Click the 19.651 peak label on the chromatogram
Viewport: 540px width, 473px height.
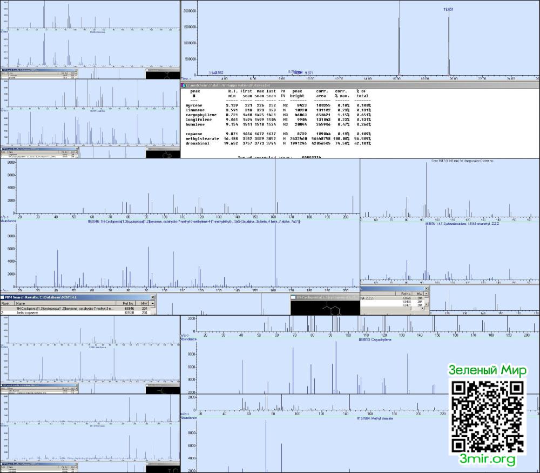pyautogui.click(x=448, y=9)
